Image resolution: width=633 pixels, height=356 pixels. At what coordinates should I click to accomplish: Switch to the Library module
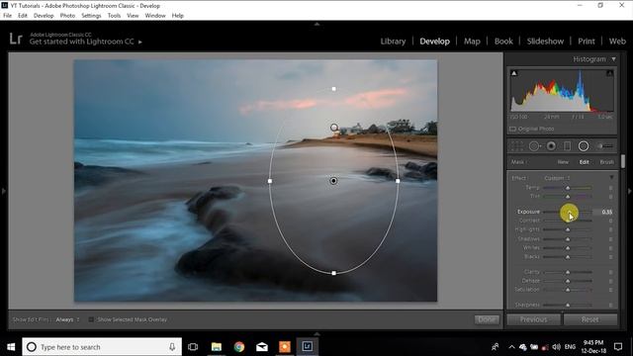click(393, 42)
